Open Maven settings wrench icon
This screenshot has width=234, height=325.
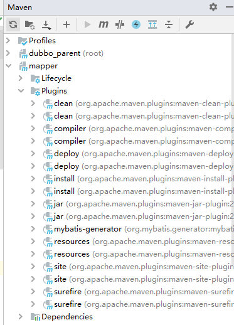click(x=189, y=24)
